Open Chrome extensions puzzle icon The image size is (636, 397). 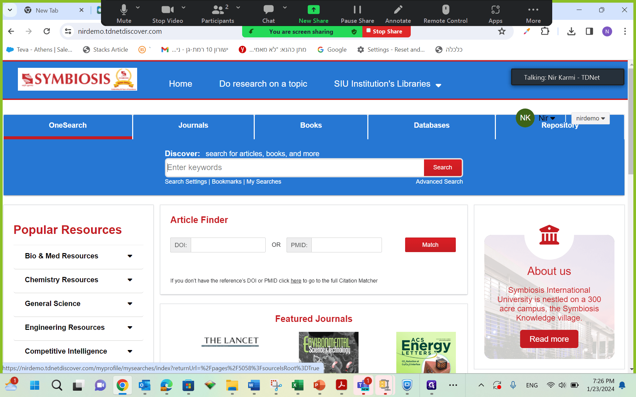point(545,31)
